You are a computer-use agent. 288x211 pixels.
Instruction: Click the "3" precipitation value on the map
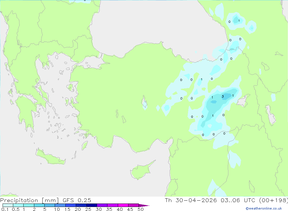point(223,96)
